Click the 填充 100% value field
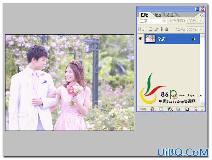This screenshot has width=212, height=160. pos(192,29)
